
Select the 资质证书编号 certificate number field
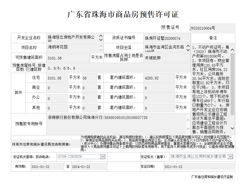pos(167,38)
